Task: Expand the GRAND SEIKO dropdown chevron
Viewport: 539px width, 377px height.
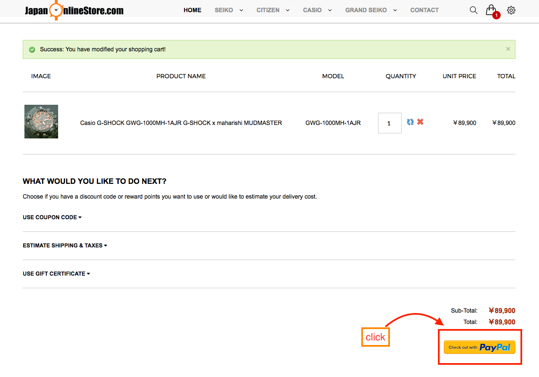Action: [x=395, y=10]
